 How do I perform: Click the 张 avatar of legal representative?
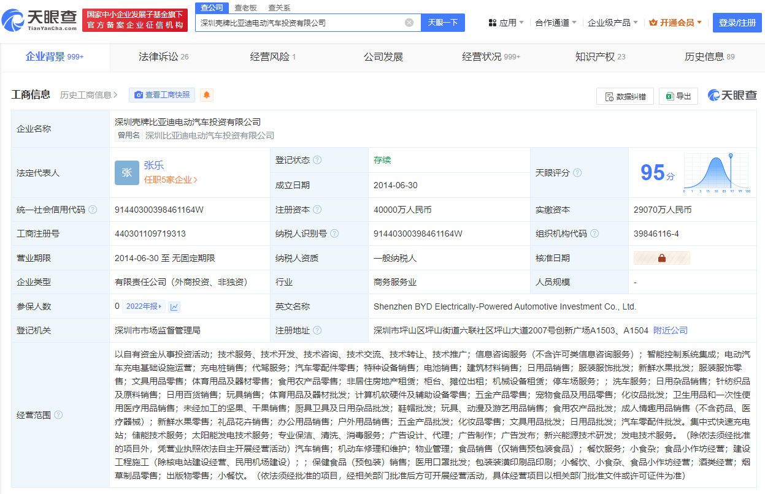(x=127, y=173)
